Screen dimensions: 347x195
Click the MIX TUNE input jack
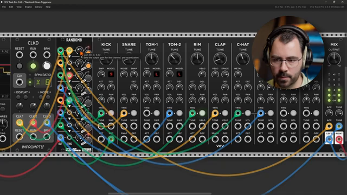[339, 126]
